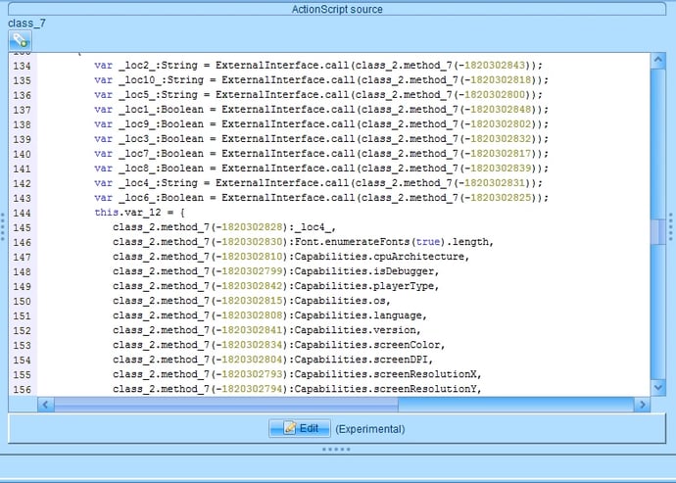Click the vertical scrollbar thumb
The width and height of the screenshot is (676, 483).
(659, 230)
